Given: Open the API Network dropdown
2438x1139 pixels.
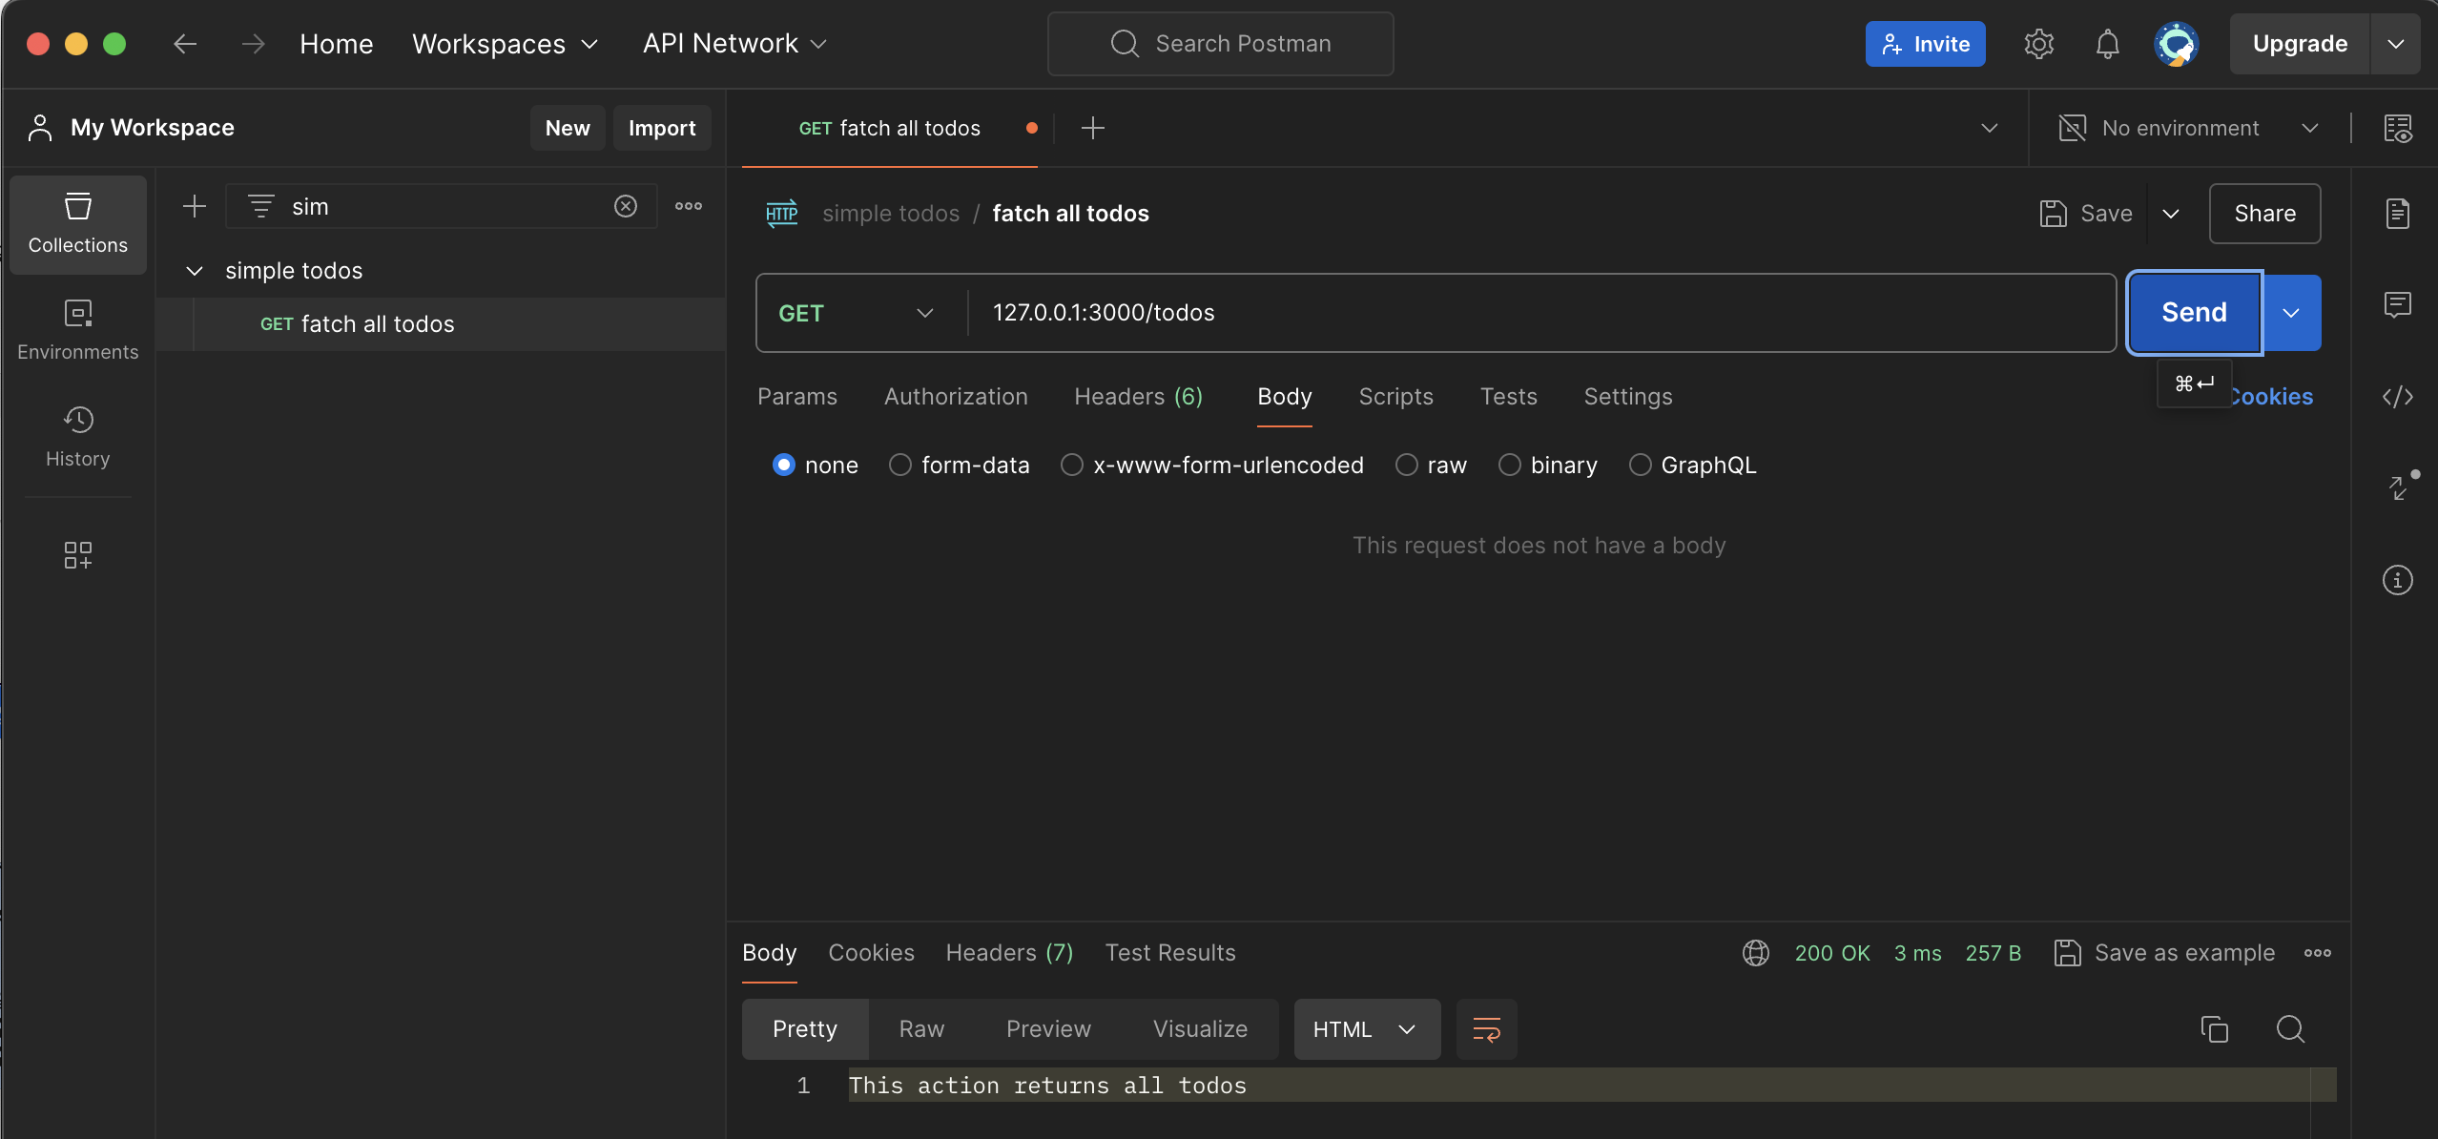Looking at the screenshot, I should pos(734,44).
